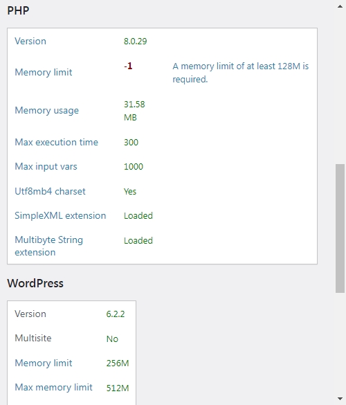Click the Multisite label
The height and width of the screenshot is (405, 346).
tap(33, 338)
